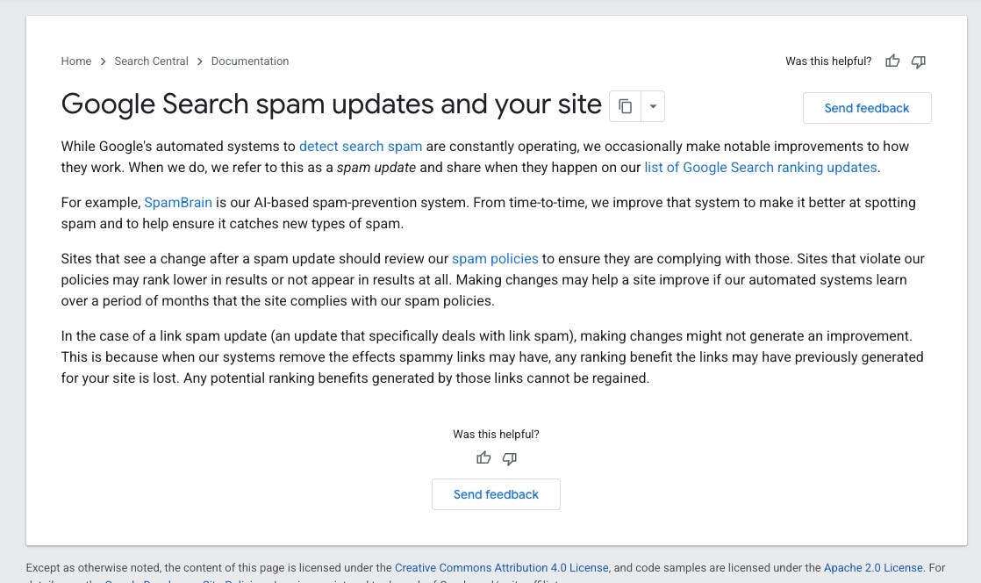Copy page using icon beside title

coord(625,106)
